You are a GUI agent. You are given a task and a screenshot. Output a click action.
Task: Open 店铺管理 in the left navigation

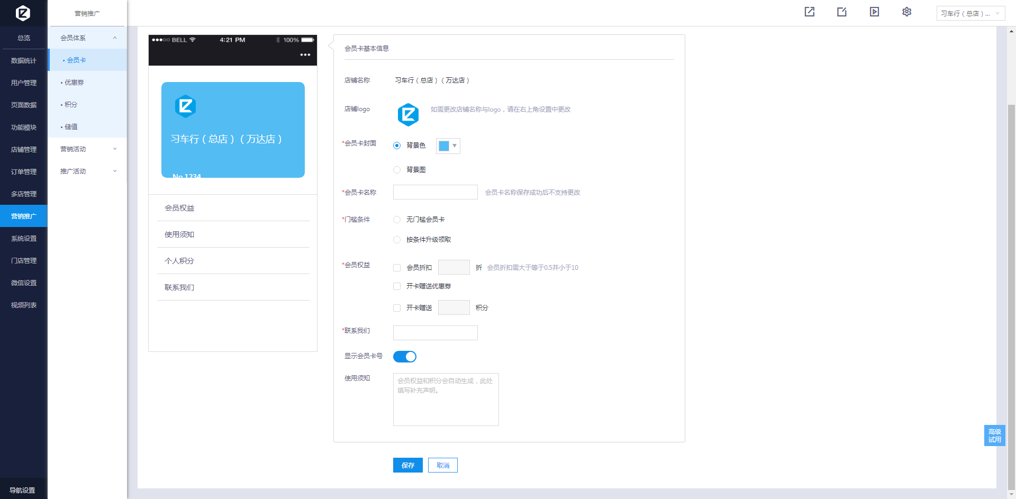pyautogui.click(x=24, y=150)
